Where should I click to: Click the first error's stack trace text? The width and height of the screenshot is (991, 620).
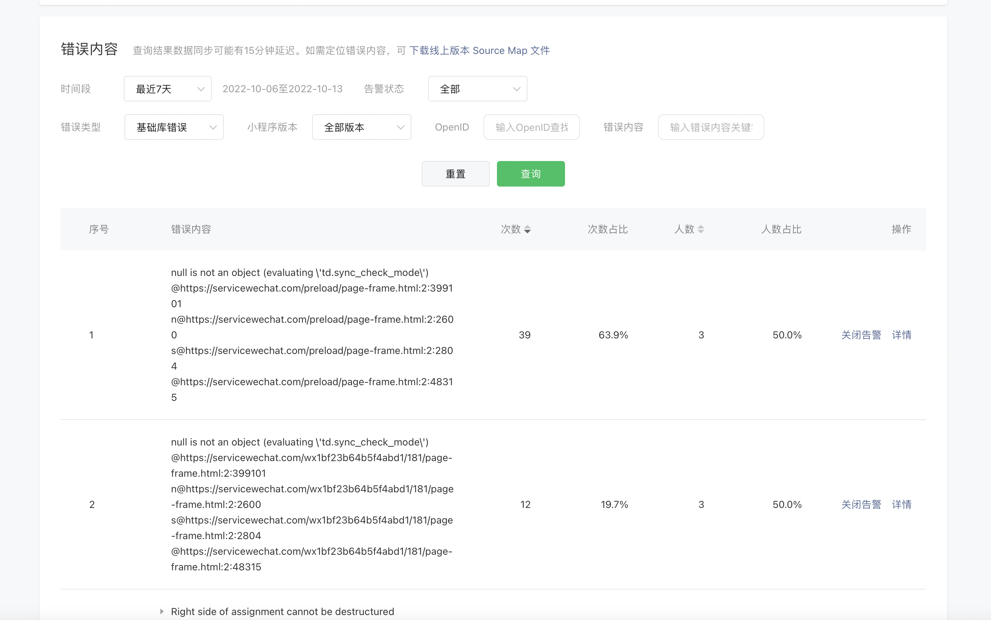(x=312, y=335)
